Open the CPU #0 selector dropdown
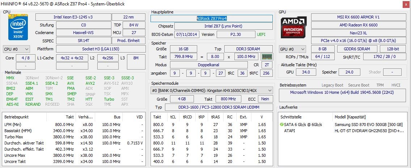Image resolution: width=411 pixels, height=168 pixels. click(16, 49)
